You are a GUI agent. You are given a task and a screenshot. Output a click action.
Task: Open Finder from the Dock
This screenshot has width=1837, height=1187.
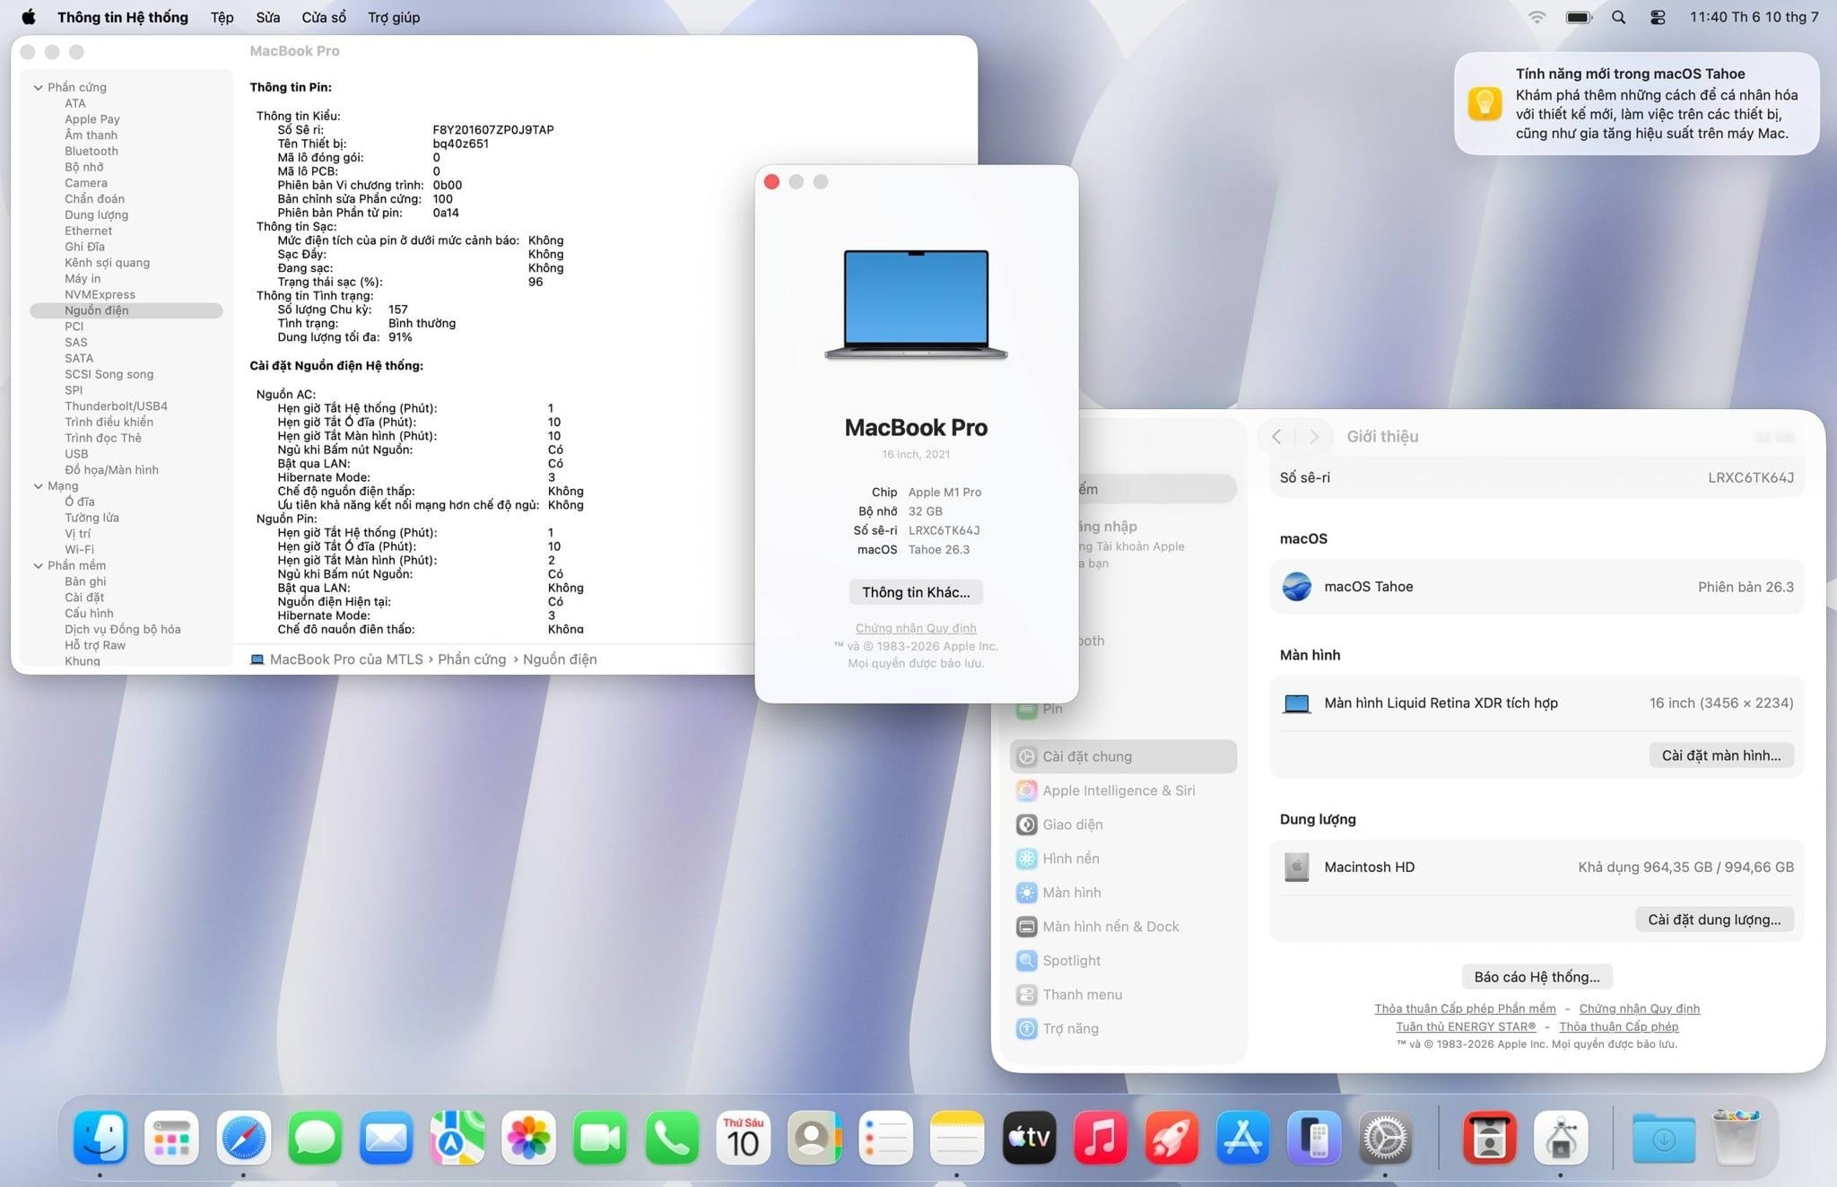point(100,1137)
